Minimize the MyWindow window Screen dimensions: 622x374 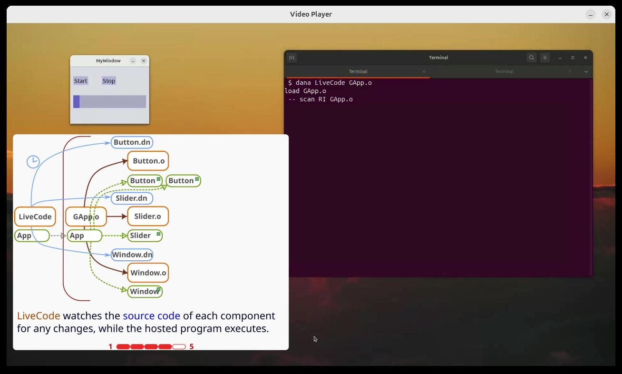[x=133, y=61]
